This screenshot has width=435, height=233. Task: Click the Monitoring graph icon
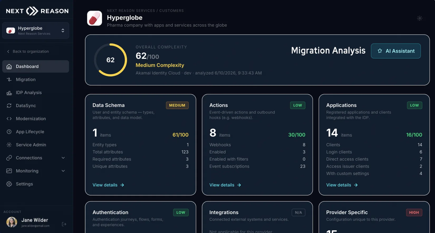point(9,171)
